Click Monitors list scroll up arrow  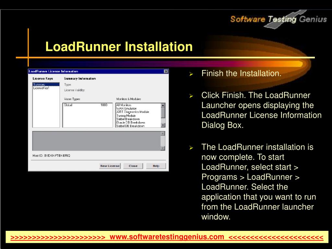[163, 105]
